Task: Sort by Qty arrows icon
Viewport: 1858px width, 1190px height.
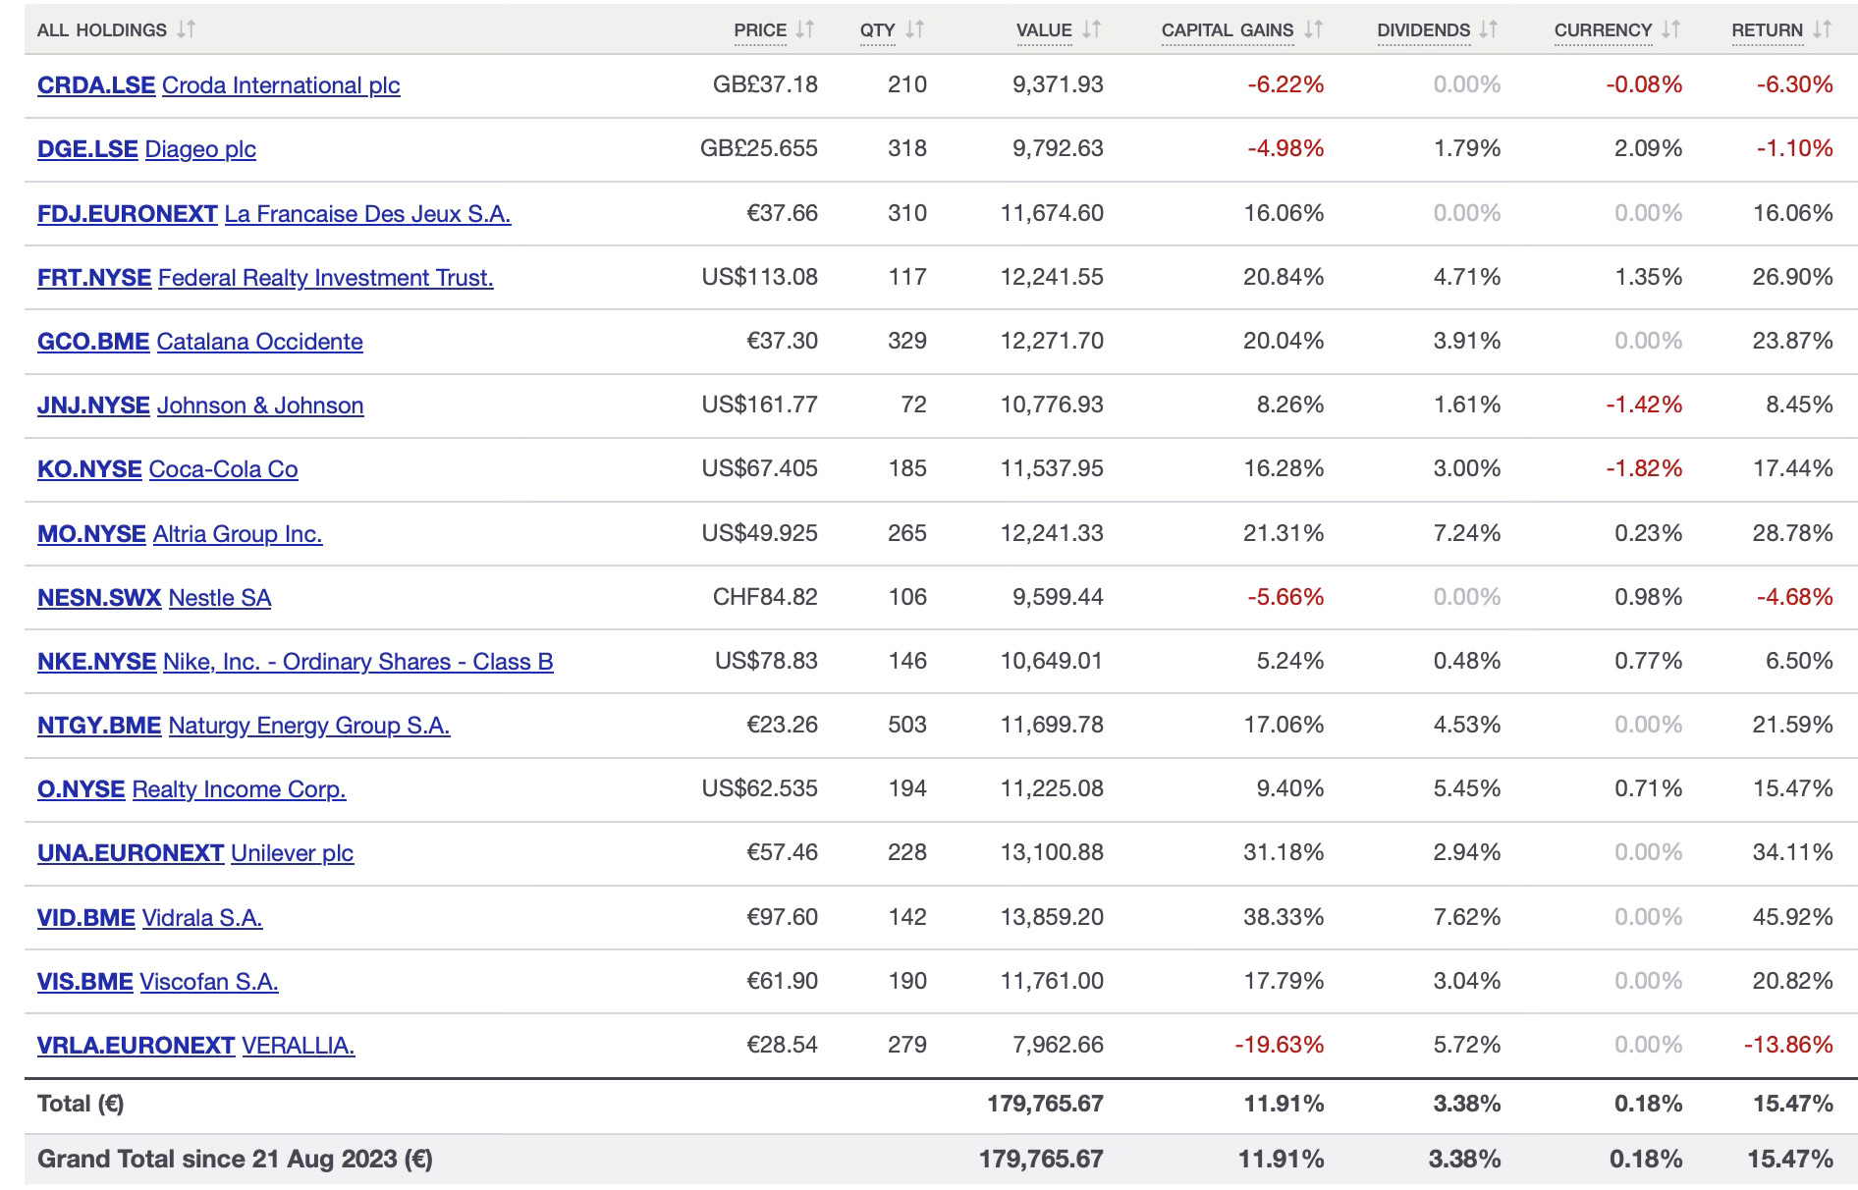Action: tap(915, 29)
